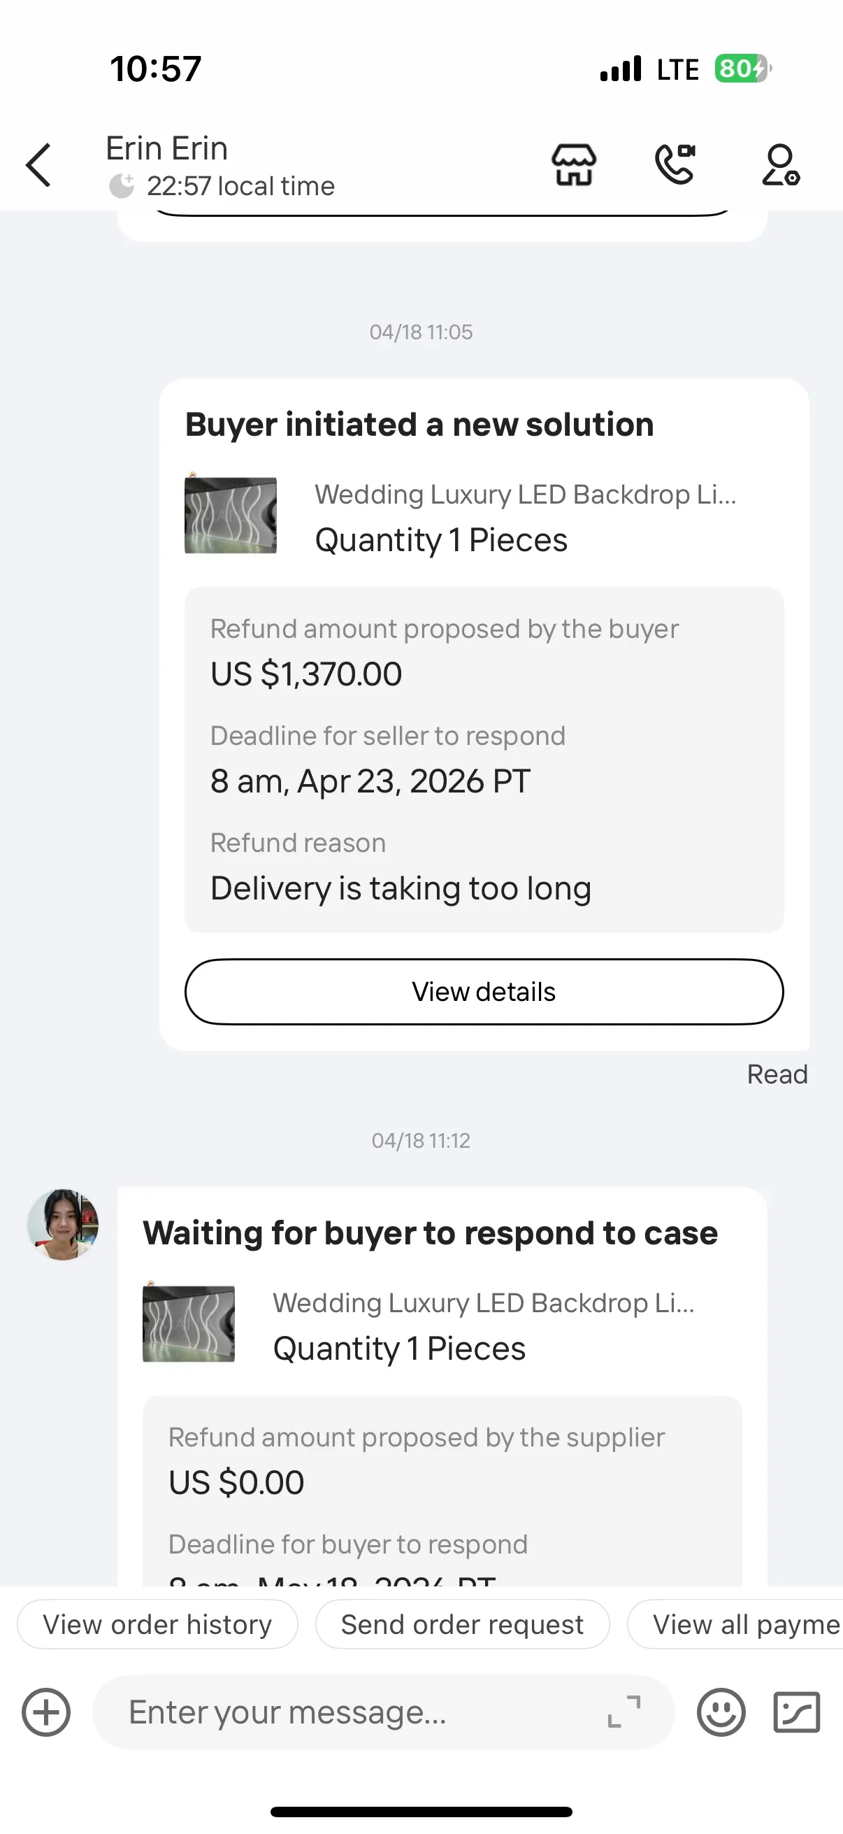Tap Waiting for buyer to respond heading
Image resolution: width=843 pixels, height=1834 pixels.
coord(431,1233)
